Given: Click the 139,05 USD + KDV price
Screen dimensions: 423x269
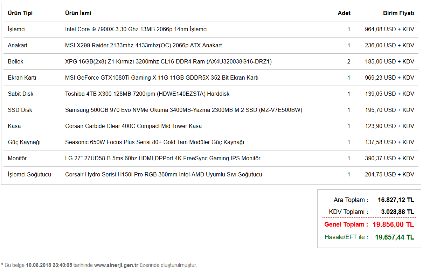Looking at the screenshot, I should click(389, 94).
